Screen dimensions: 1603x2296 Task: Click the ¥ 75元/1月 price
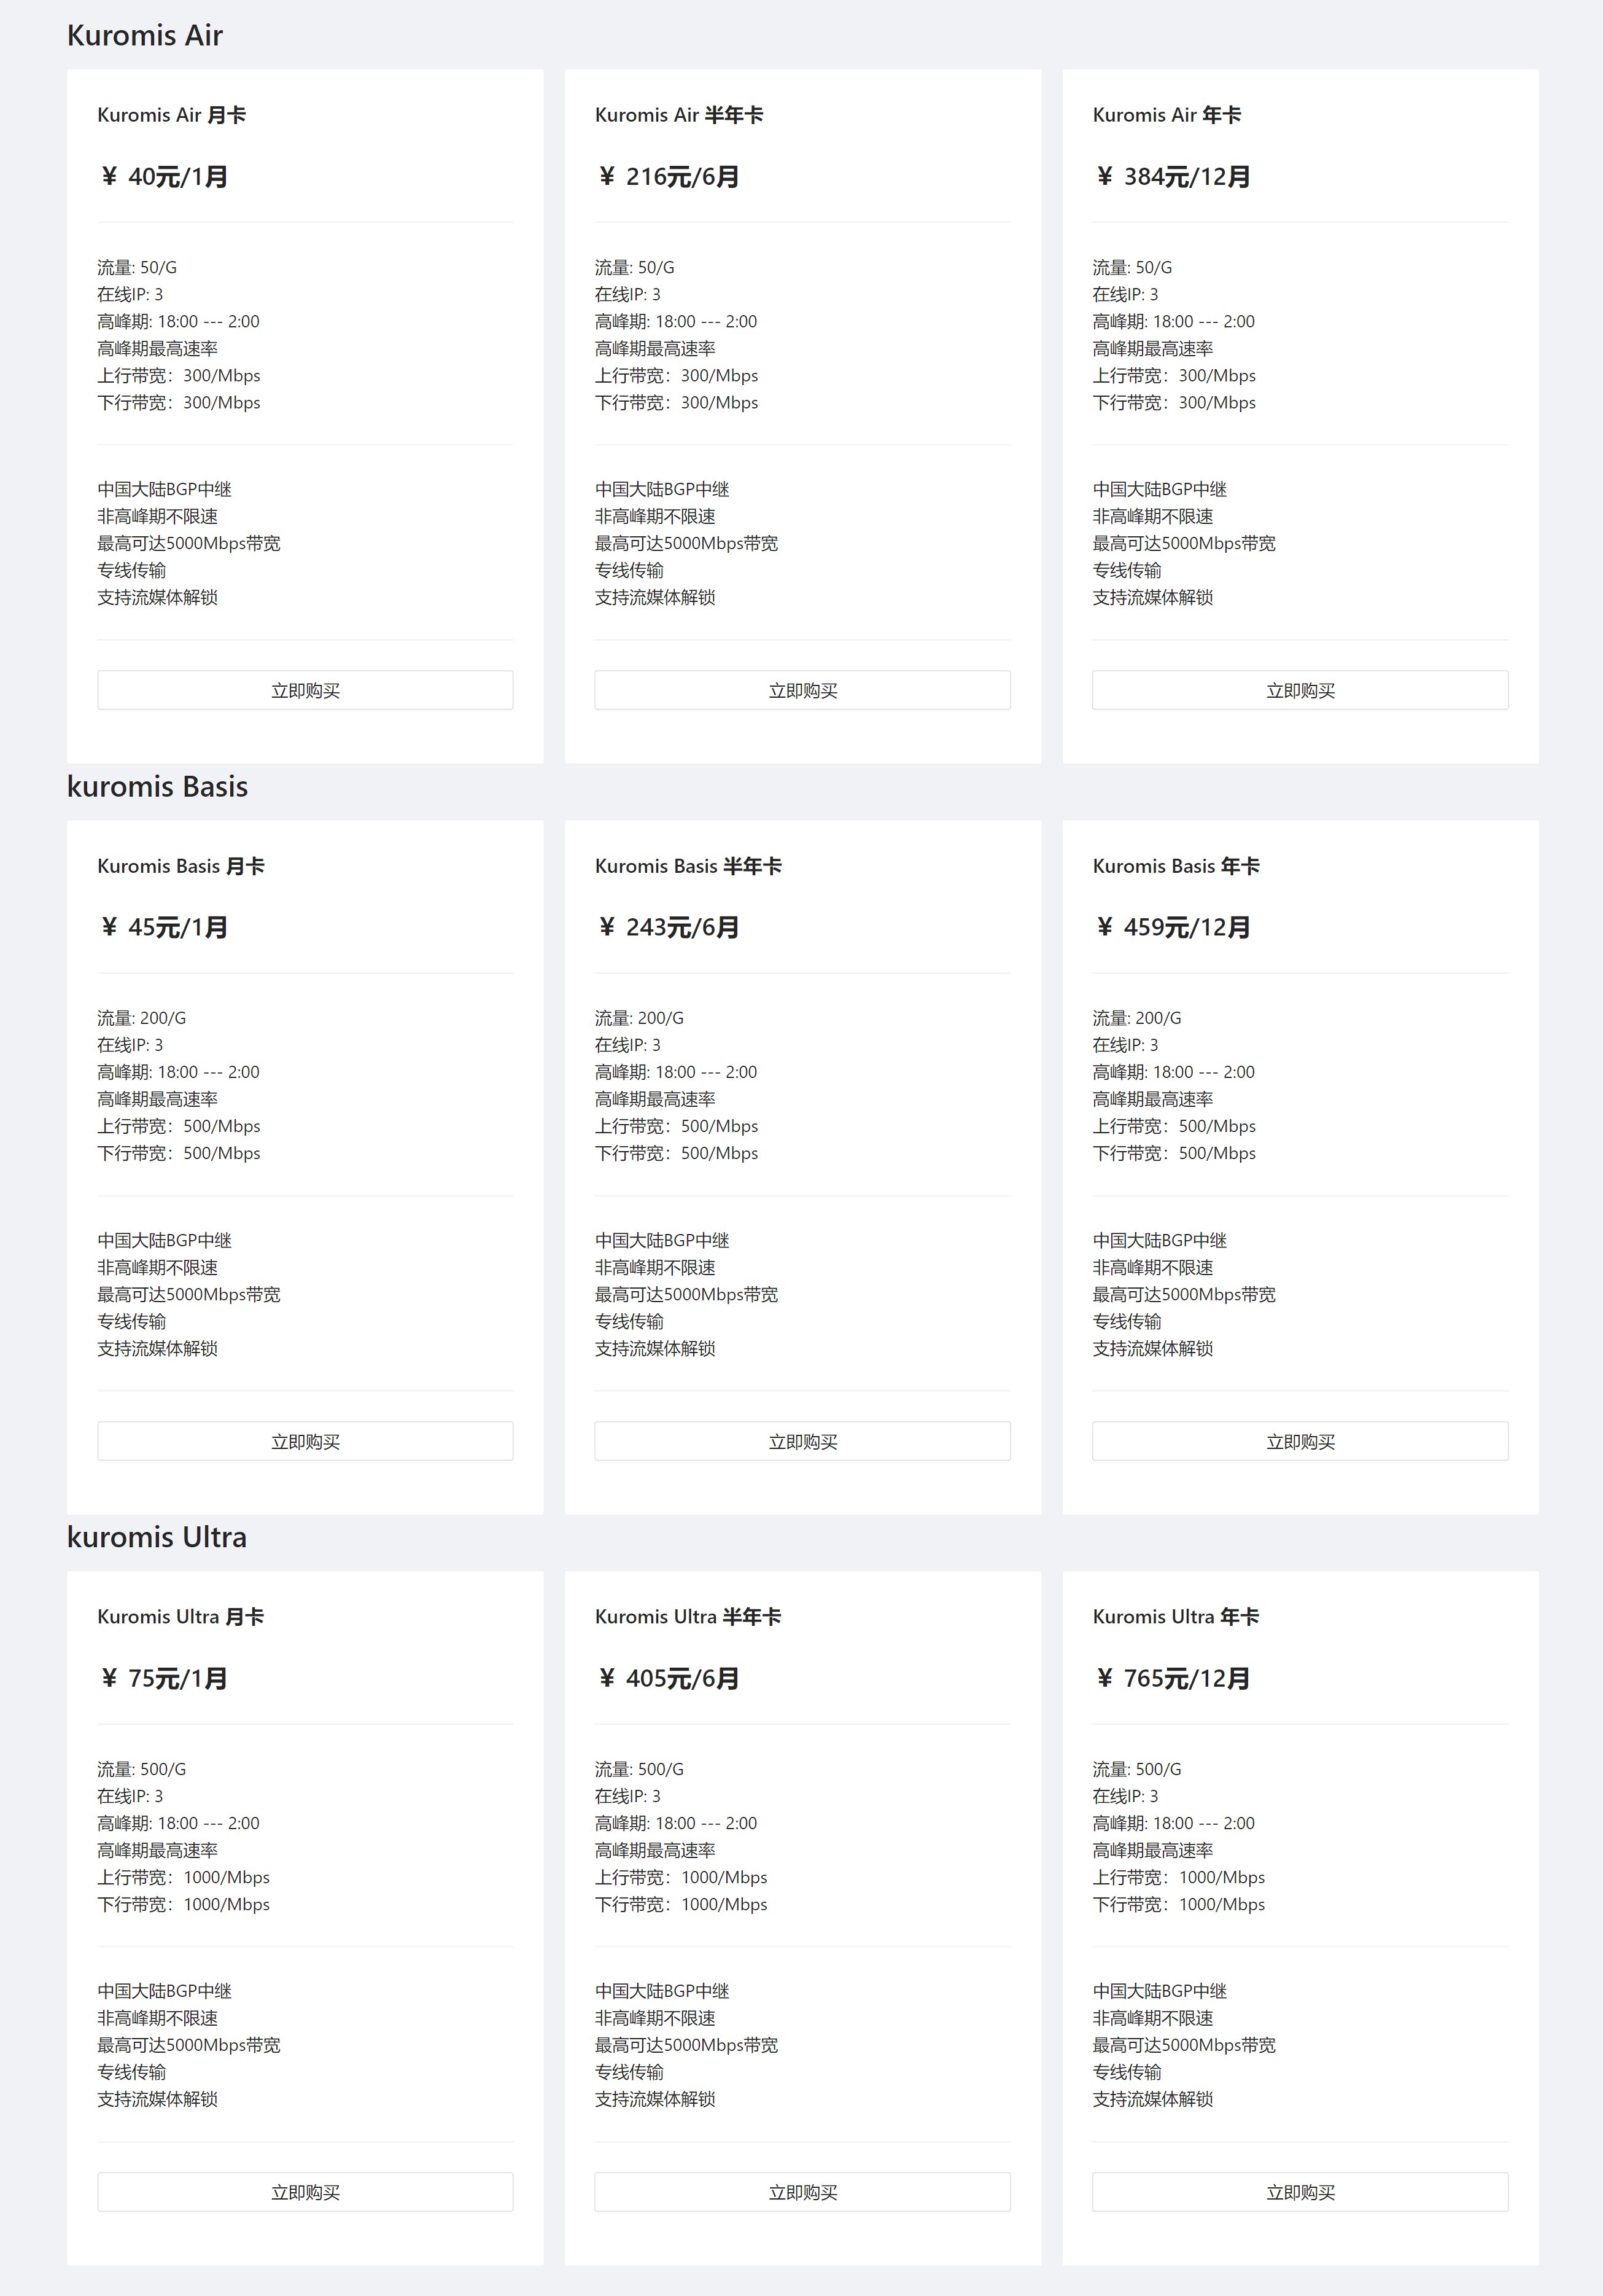pos(165,1679)
